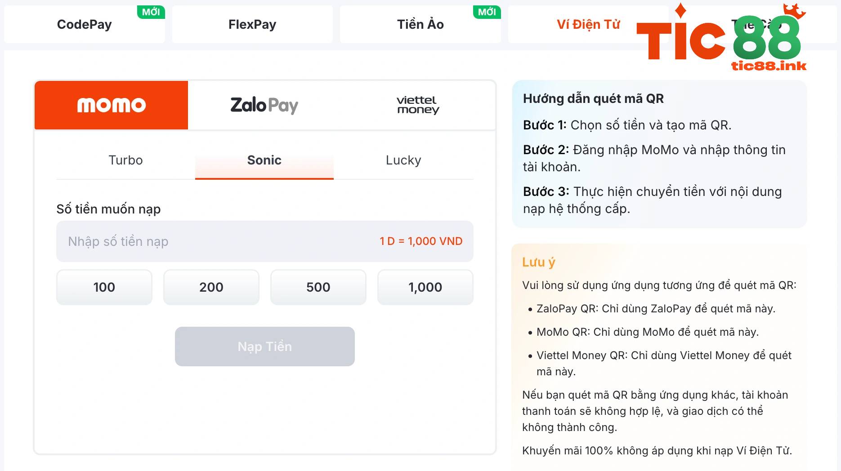Switch to the FlexPay tab
The height and width of the screenshot is (471, 841).
[x=252, y=24]
